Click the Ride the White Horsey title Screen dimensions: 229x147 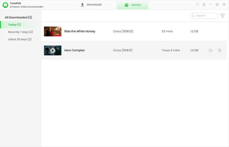80,31
